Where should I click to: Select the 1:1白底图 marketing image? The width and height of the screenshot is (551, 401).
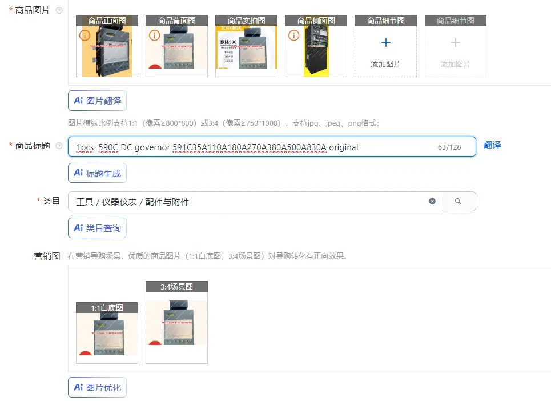coord(107,333)
